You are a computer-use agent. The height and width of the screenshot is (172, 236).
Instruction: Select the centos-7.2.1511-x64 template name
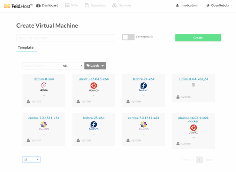44,118
